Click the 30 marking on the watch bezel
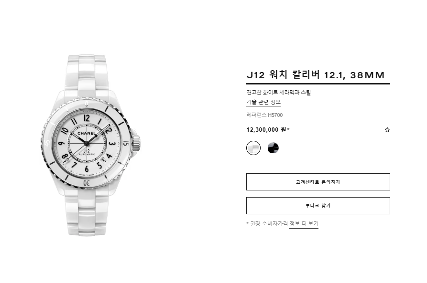 click(x=87, y=183)
